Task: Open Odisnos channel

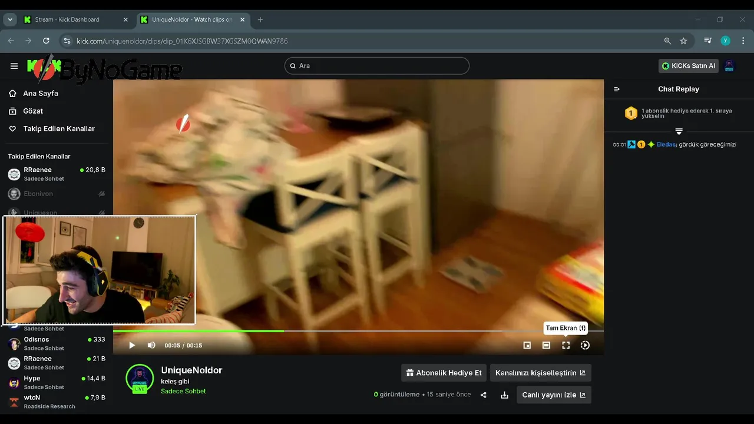Action: point(57,343)
